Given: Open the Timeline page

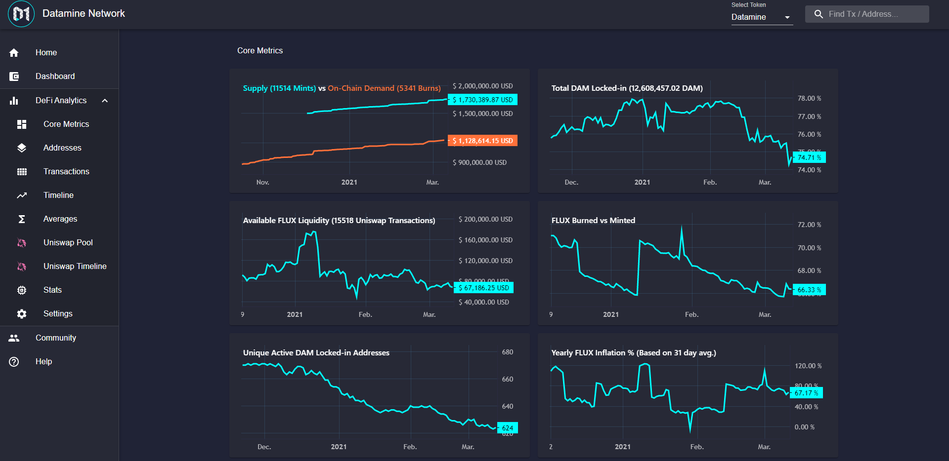Looking at the screenshot, I should click(59, 195).
